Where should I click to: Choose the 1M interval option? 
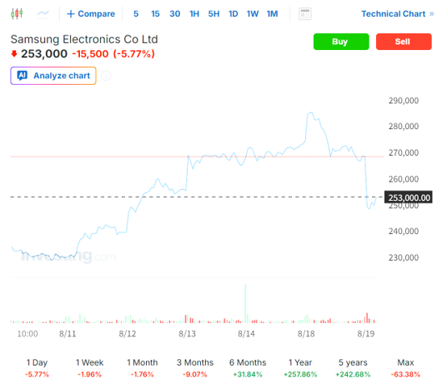272,14
